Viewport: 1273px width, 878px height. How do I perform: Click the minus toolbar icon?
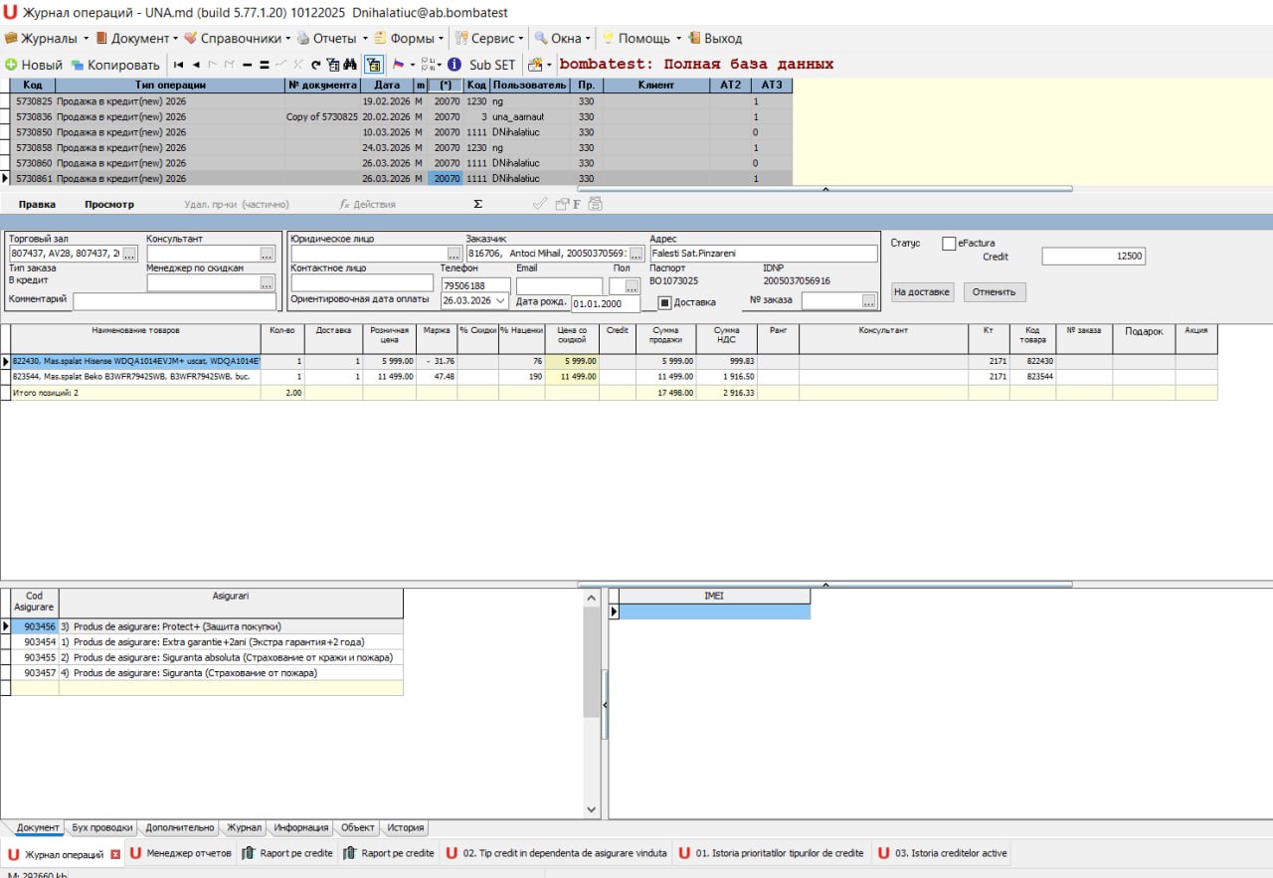point(248,65)
